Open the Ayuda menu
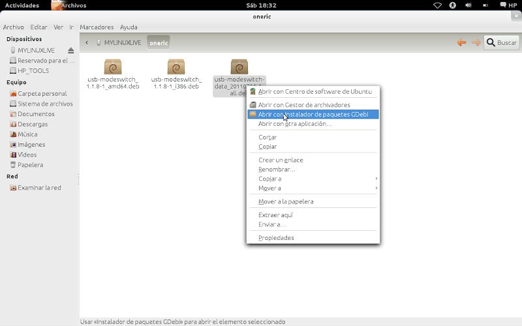 pos(129,27)
